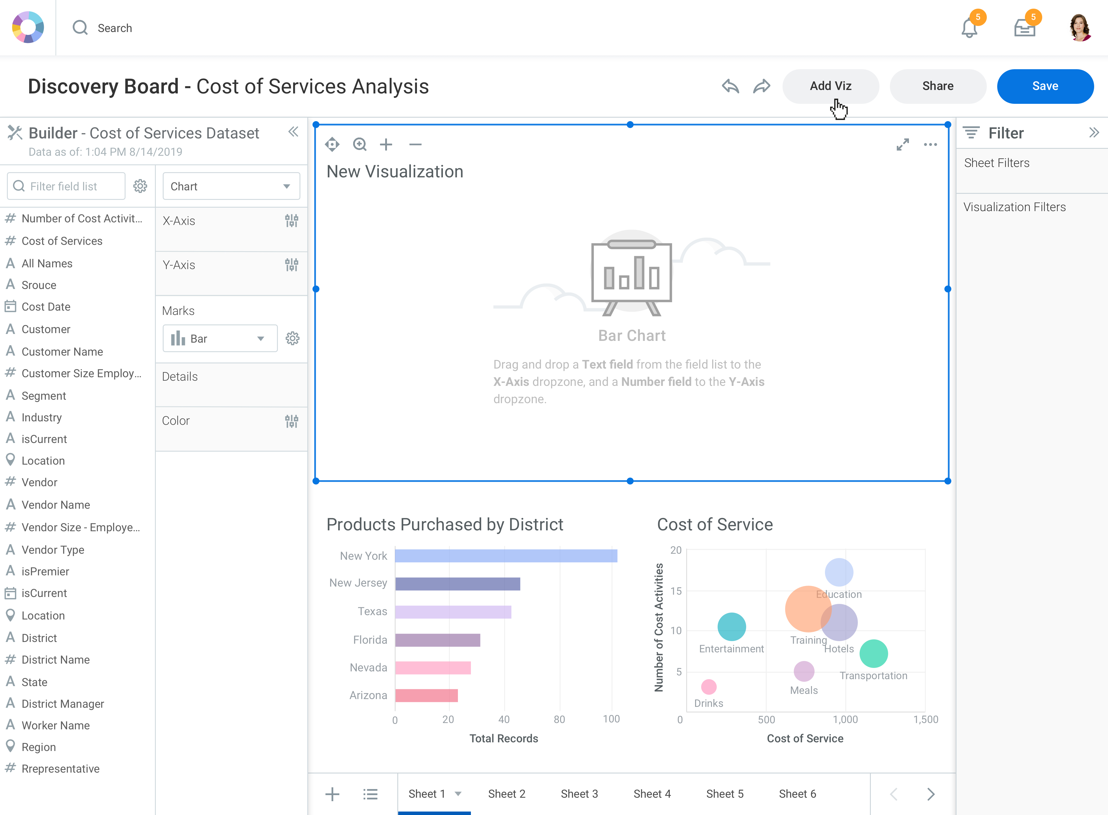
Task: Open the Bar marks dropdown
Action: [220, 339]
